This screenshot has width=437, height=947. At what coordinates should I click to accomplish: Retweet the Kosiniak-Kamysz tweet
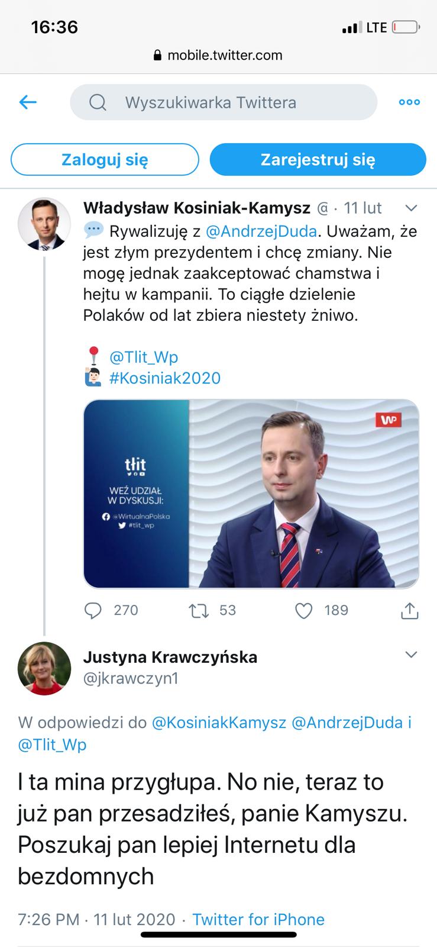(x=198, y=610)
